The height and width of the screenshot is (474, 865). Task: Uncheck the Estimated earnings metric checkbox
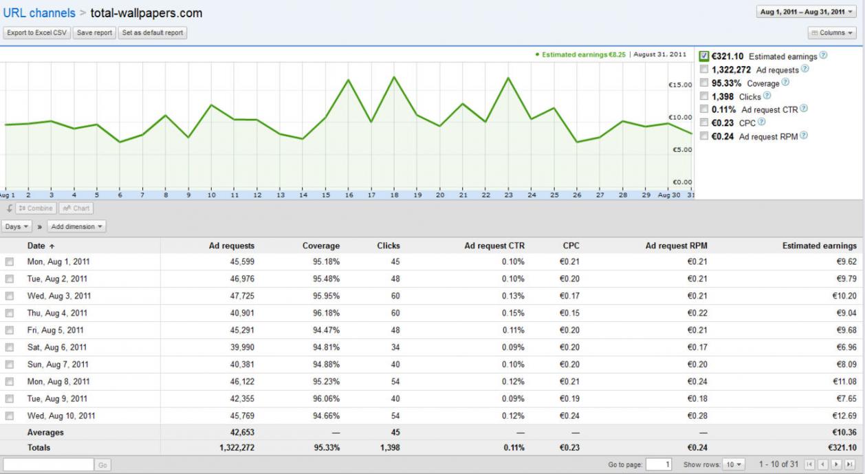pyautogui.click(x=703, y=56)
